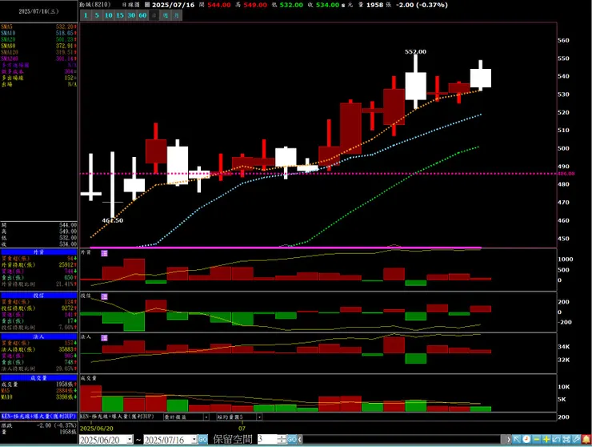The image size is (592, 447).
Task: Select the monthly 月 chart period
Action: point(177,15)
